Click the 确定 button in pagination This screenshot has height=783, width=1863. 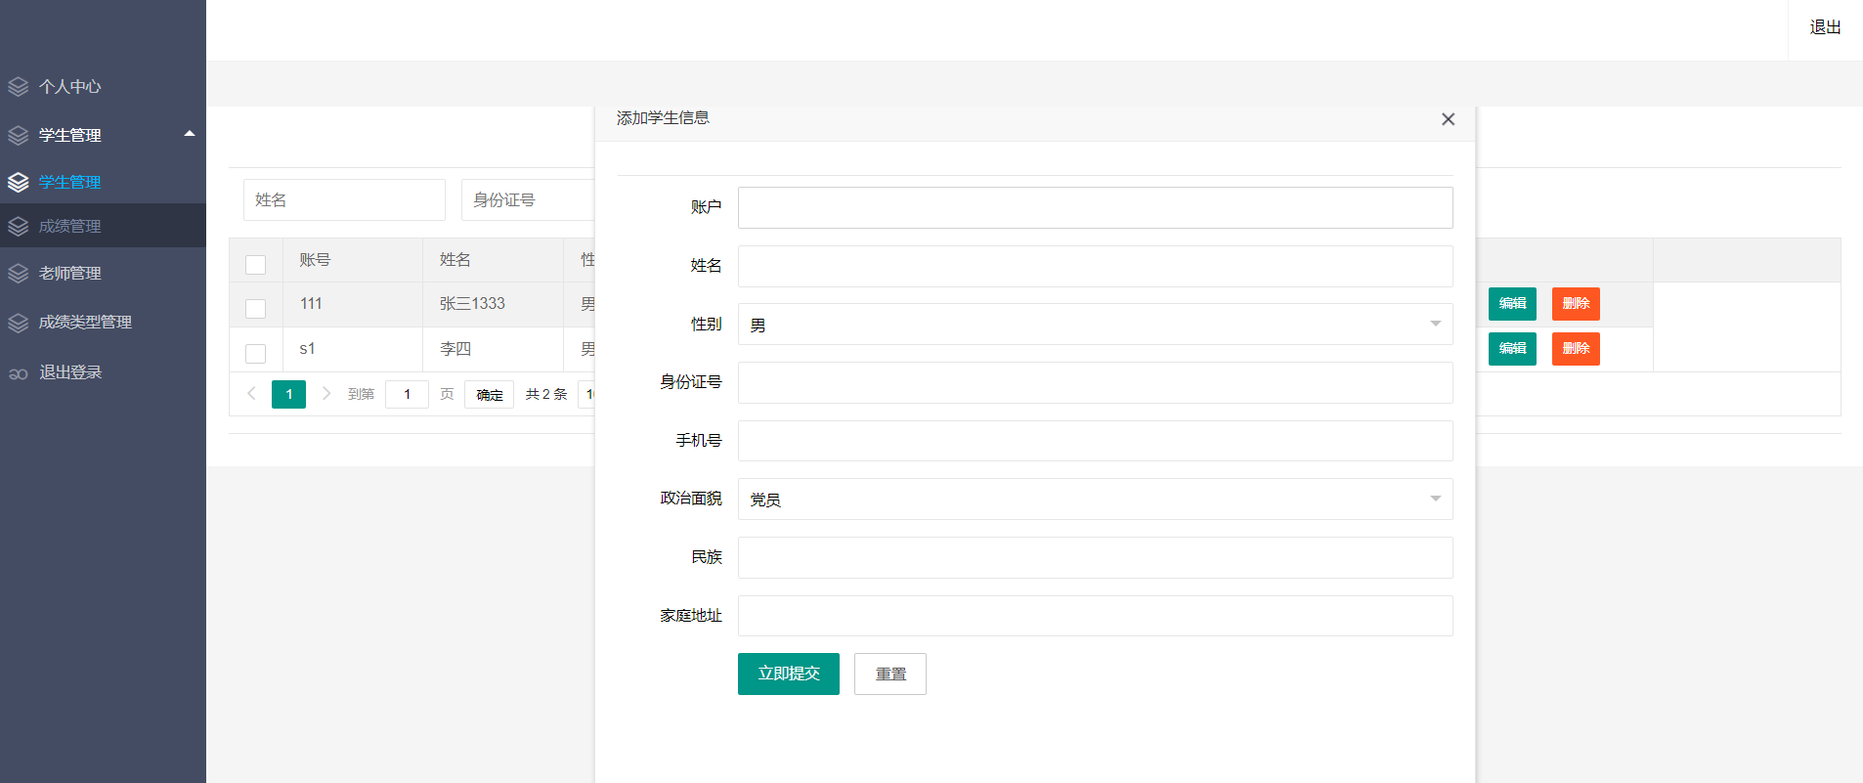point(490,394)
